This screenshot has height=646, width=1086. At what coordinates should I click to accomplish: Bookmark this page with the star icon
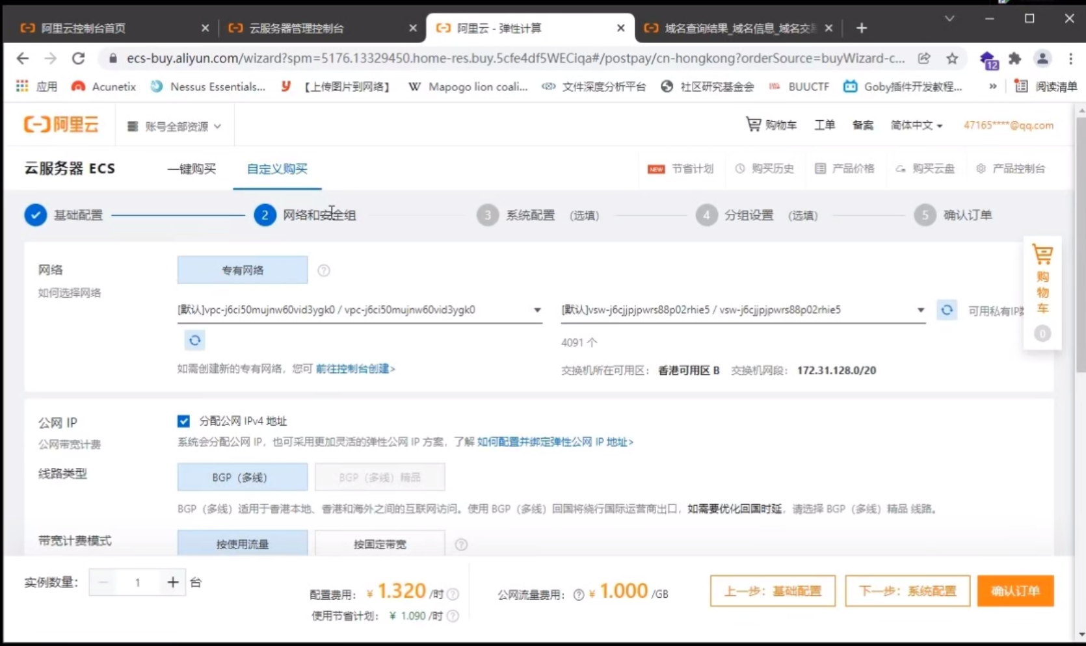click(952, 58)
